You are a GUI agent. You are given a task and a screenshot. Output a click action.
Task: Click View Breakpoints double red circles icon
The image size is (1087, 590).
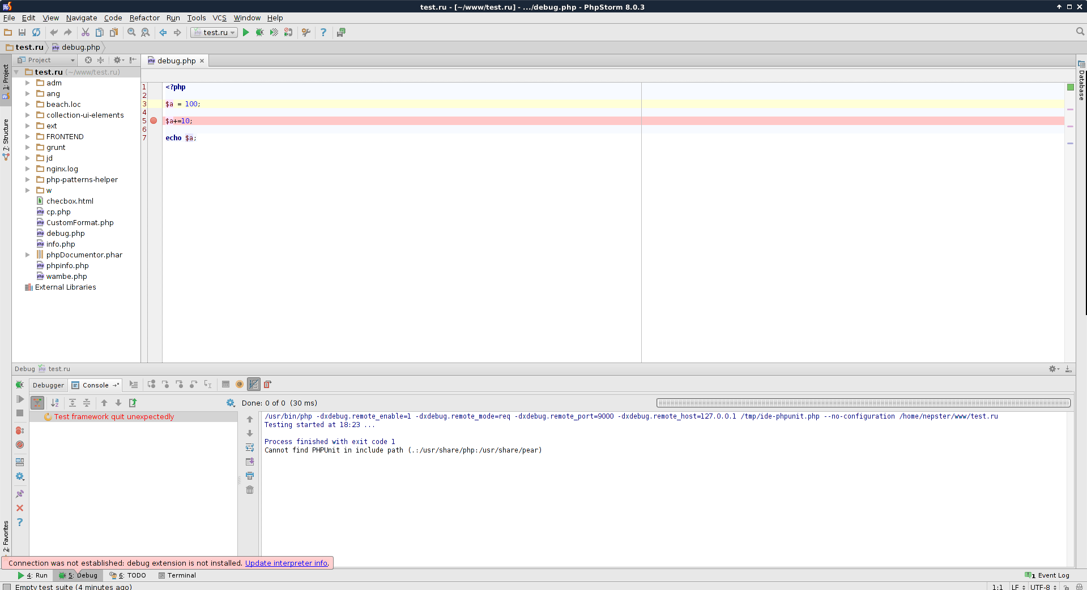[20, 430]
